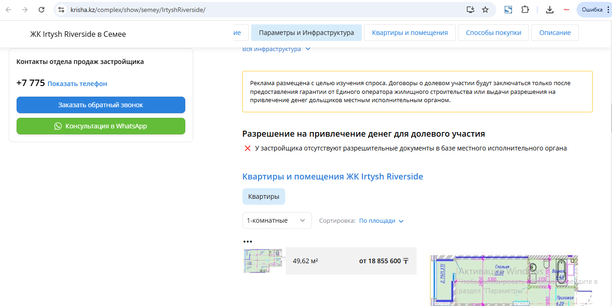The height and width of the screenshot is (306, 612).
Task: Go to the 'Описание' tab
Action: (x=555, y=33)
